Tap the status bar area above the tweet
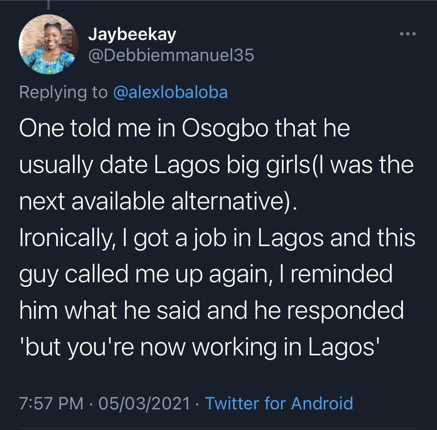This screenshot has width=437, height=430. pyautogui.click(x=218, y=3)
